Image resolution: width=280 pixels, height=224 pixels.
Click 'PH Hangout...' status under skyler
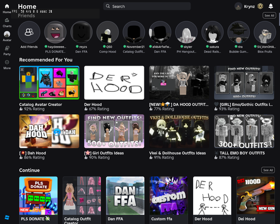point(186,52)
